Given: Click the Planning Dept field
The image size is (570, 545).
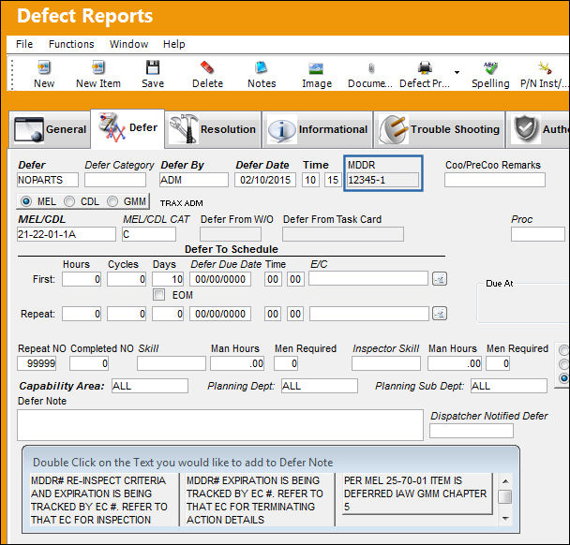Looking at the screenshot, I should point(320,386).
